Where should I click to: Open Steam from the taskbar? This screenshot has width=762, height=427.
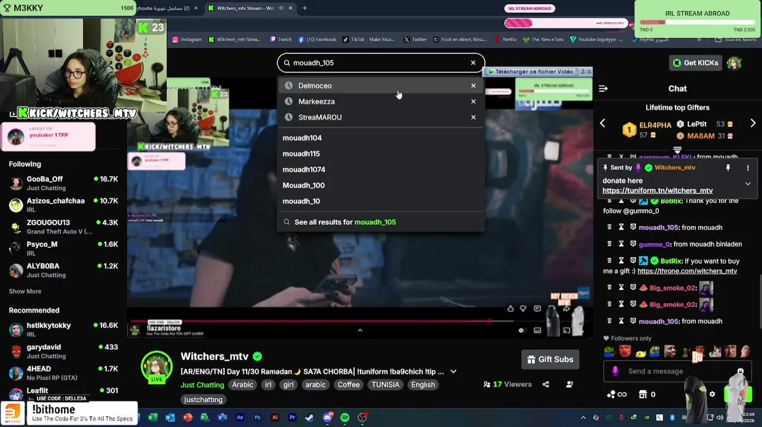[x=309, y=418]
